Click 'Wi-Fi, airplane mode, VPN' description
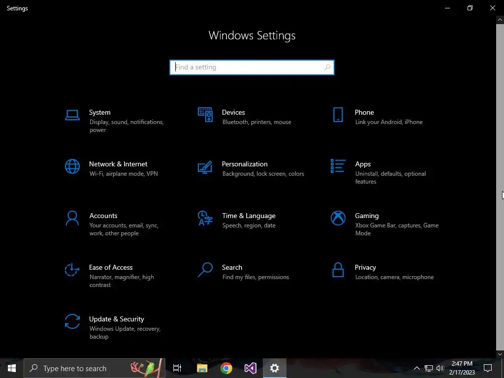This screenshot has height=378, width=504. [x=124, y=174]
